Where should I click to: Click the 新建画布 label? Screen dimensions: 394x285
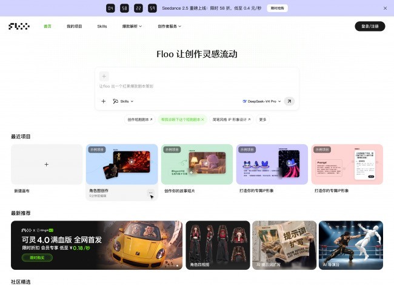pyautogui.click(x=22, y=191)
